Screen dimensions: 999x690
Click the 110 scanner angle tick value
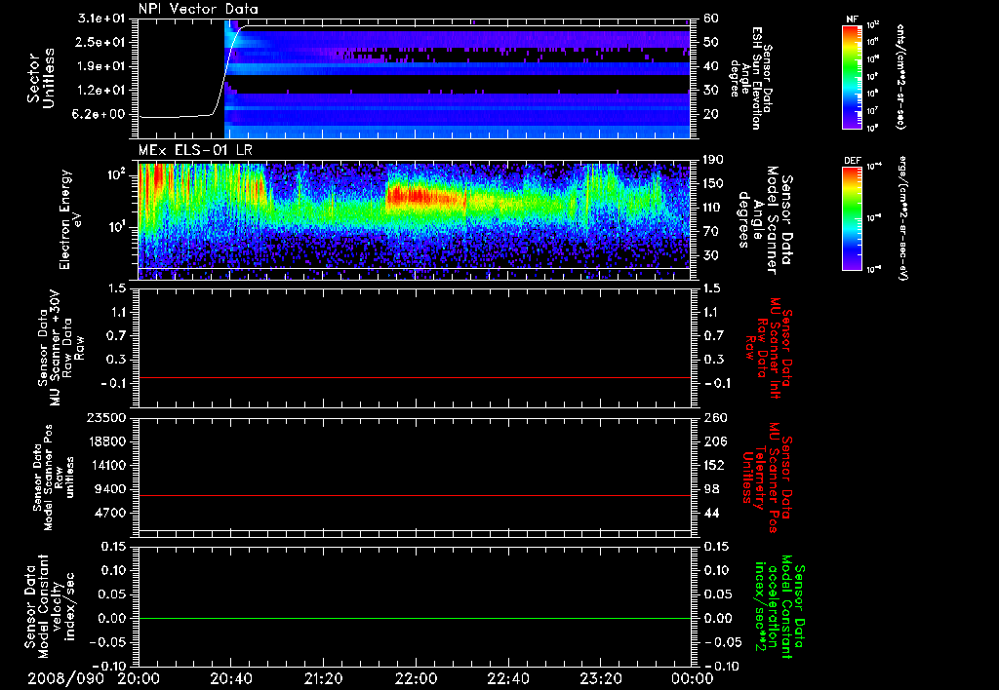712,208
